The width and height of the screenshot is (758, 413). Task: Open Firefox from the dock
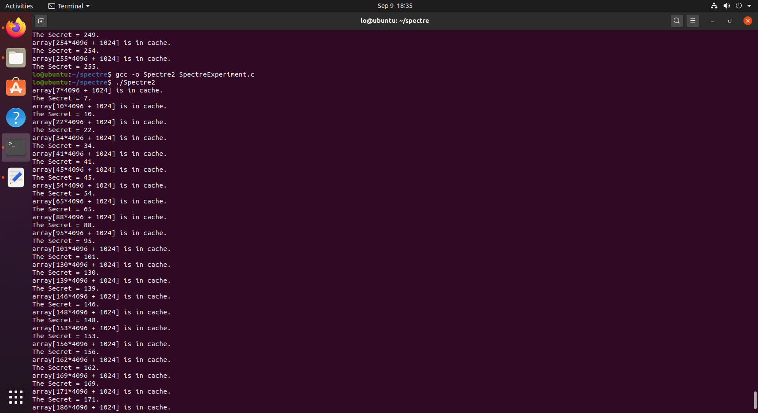16,28
